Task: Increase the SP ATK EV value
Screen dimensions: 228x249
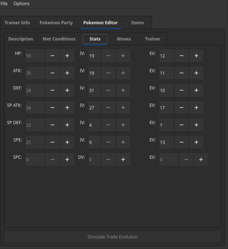Action: coord(196,108)
